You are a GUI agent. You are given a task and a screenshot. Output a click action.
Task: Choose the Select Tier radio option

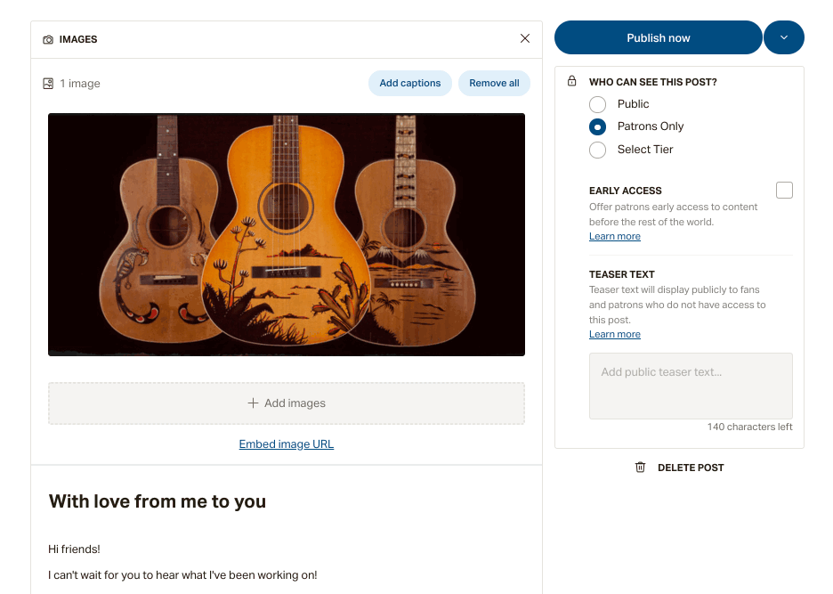click(598, 150)
